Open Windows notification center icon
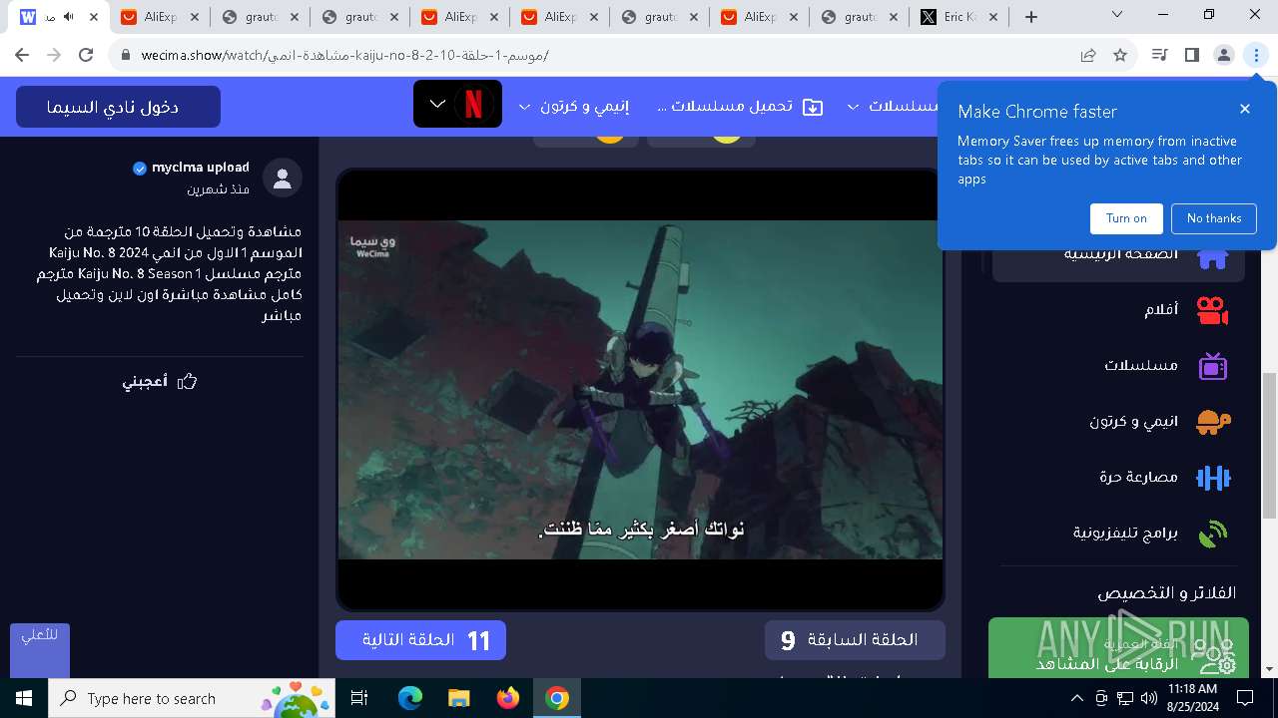 point(1245,697)
